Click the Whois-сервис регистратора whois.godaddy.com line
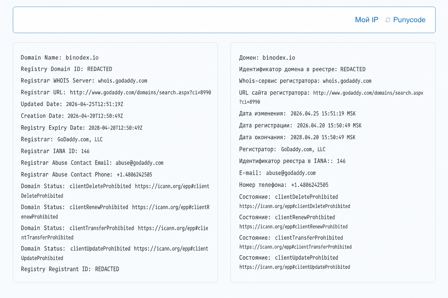 click(x=305, y=81)
